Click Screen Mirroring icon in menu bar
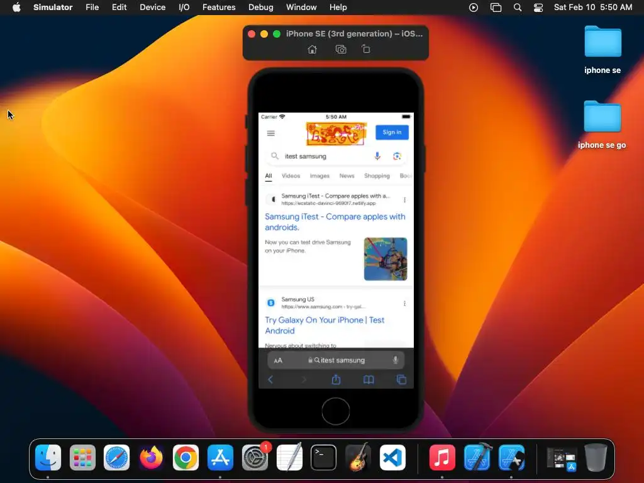 (496, 8)
